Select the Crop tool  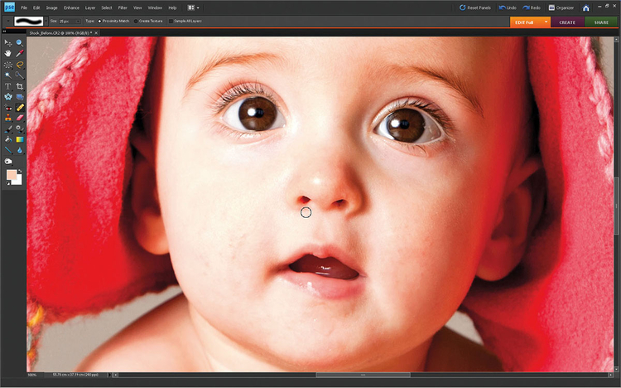19,86
